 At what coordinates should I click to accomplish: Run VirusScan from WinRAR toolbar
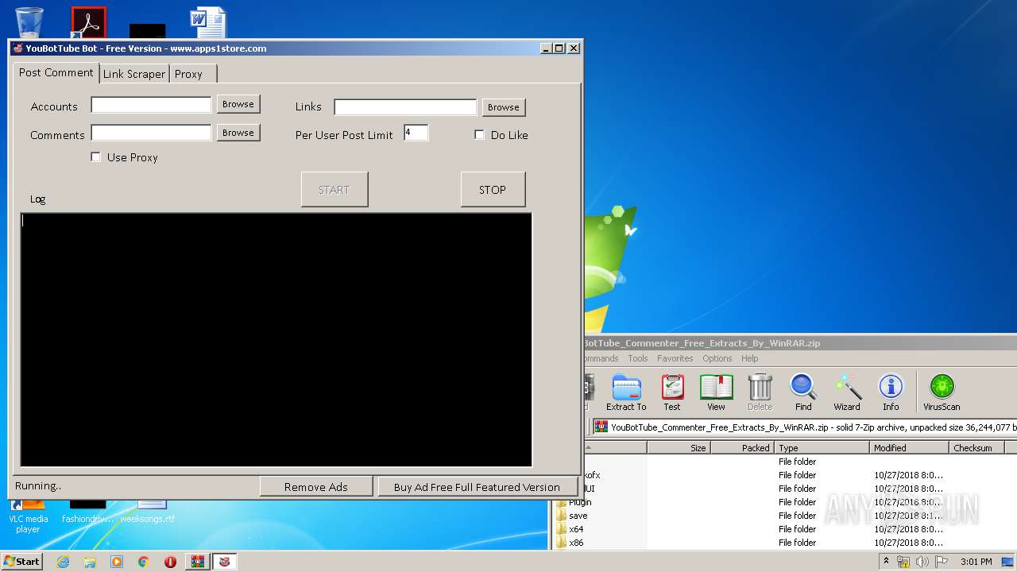pyautogui.click(x=942, y=392)
